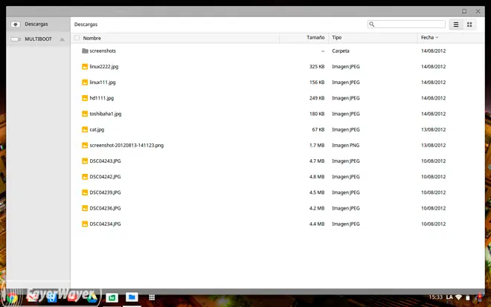The image size is (491, 307).
Task: Click the image icon of linux2222.jpg
Action: tap(85, 66)
